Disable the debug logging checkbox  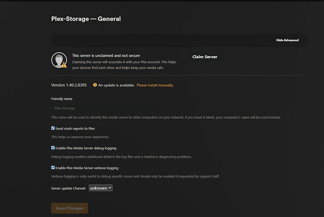point(53,148)
